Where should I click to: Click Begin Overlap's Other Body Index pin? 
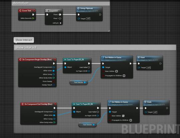[54, 78]
